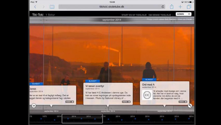
Task: Expand the ADMIN dropdown
Action: coord(183,14)
